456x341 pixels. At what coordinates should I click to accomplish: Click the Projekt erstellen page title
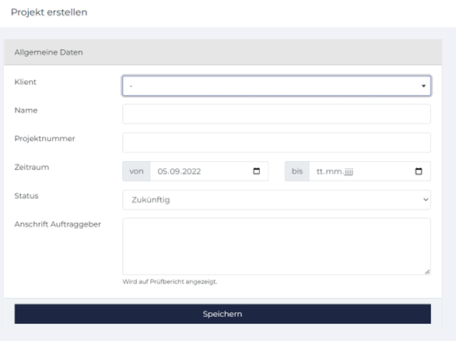click(49, 12)
